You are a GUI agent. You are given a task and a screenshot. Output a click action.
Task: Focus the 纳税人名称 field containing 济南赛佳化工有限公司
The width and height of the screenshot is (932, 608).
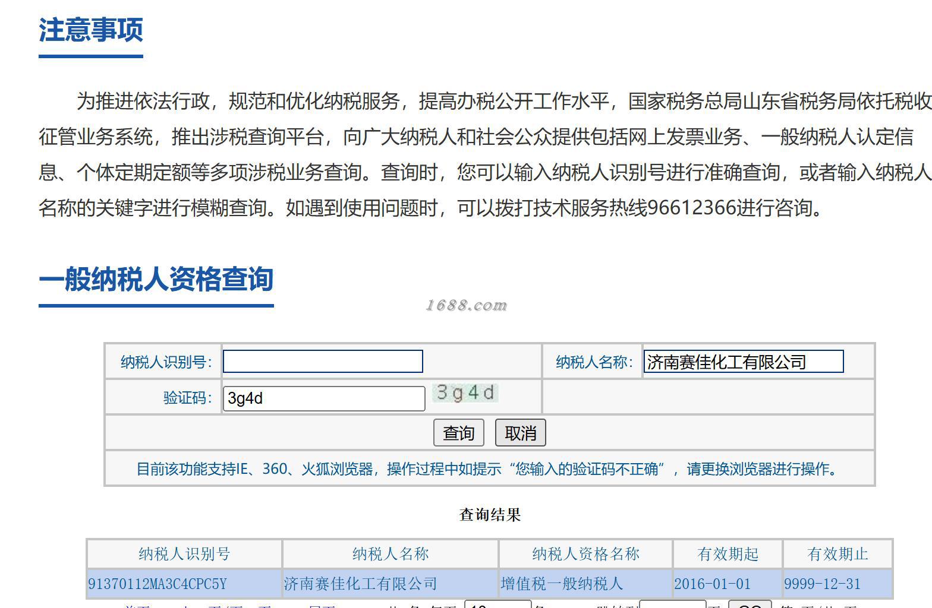coord(743,362)
